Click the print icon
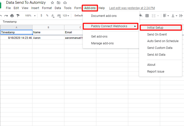The width and height of the screenshot is (184, 126). 12,16
